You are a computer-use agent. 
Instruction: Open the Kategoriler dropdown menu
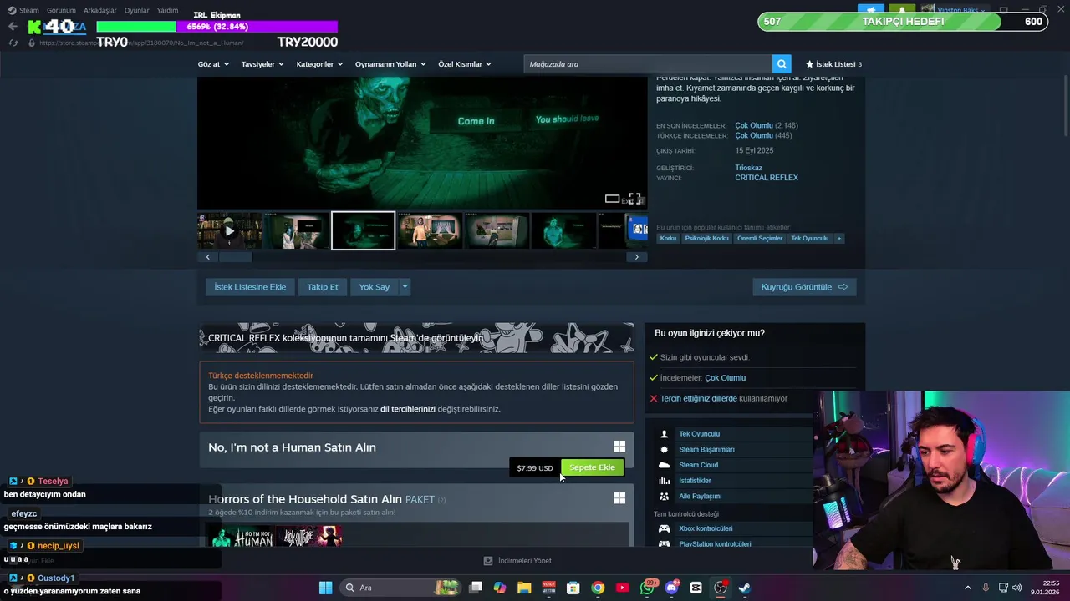319,64
